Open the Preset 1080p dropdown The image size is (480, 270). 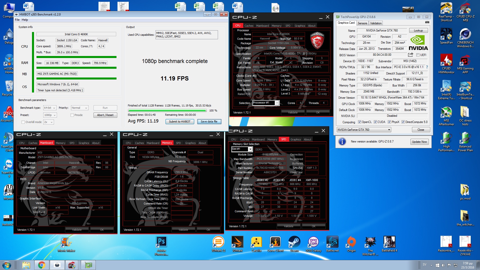(50, 115)
